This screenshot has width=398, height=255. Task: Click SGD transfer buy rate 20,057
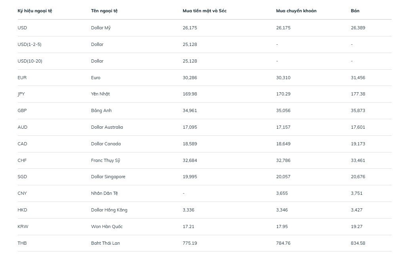coord(283,177)
